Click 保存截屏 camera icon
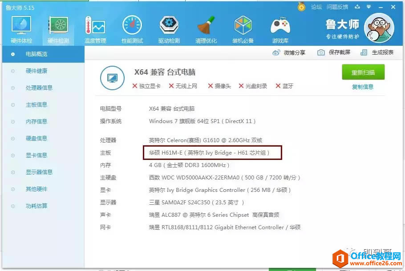 click(321, 52)
